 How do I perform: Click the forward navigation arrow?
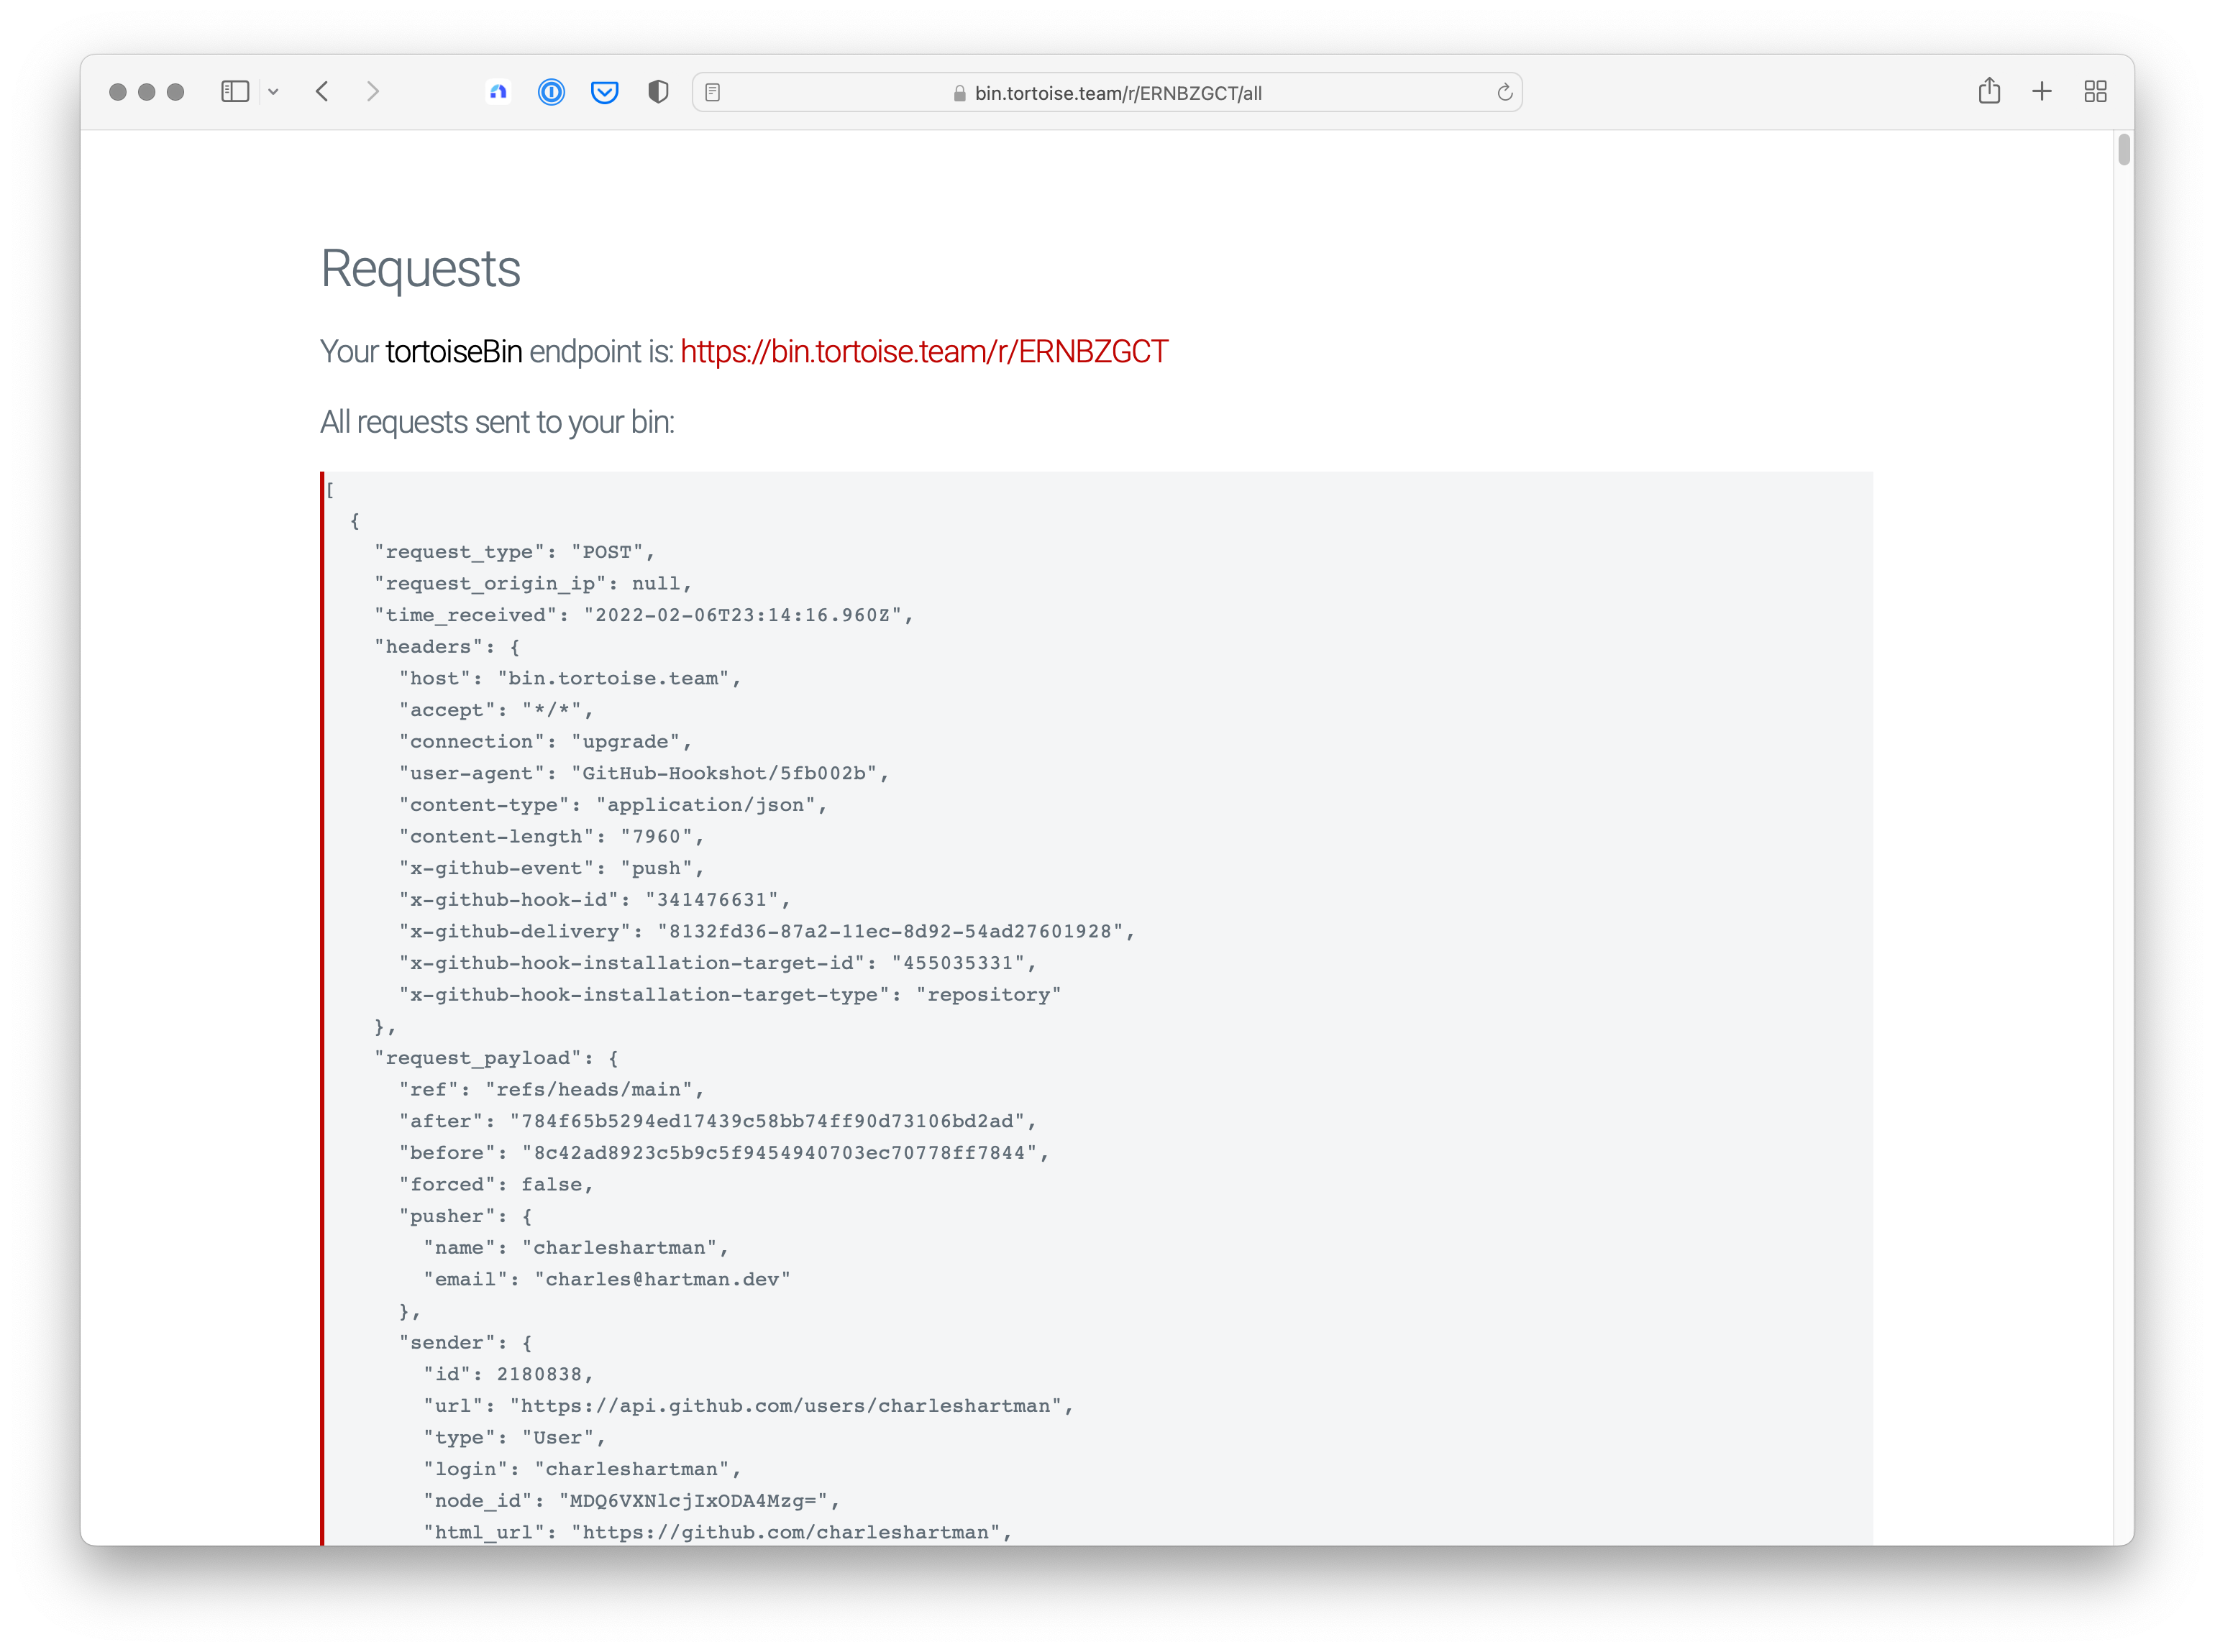373,91
